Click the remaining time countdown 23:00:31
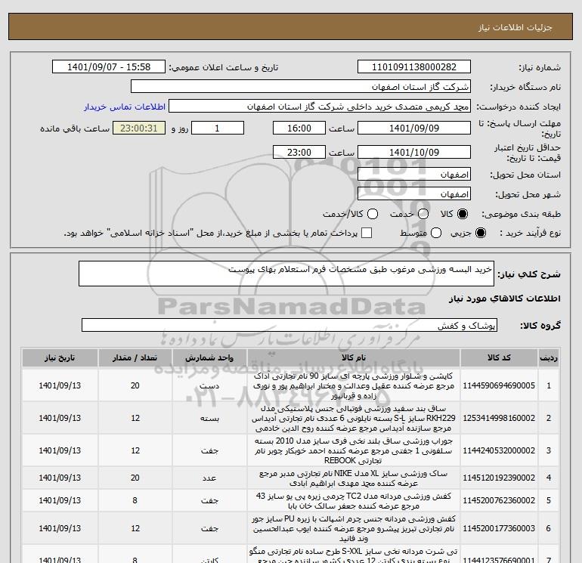The height and width of the screenshot is (563, 582). coord(139,128)
